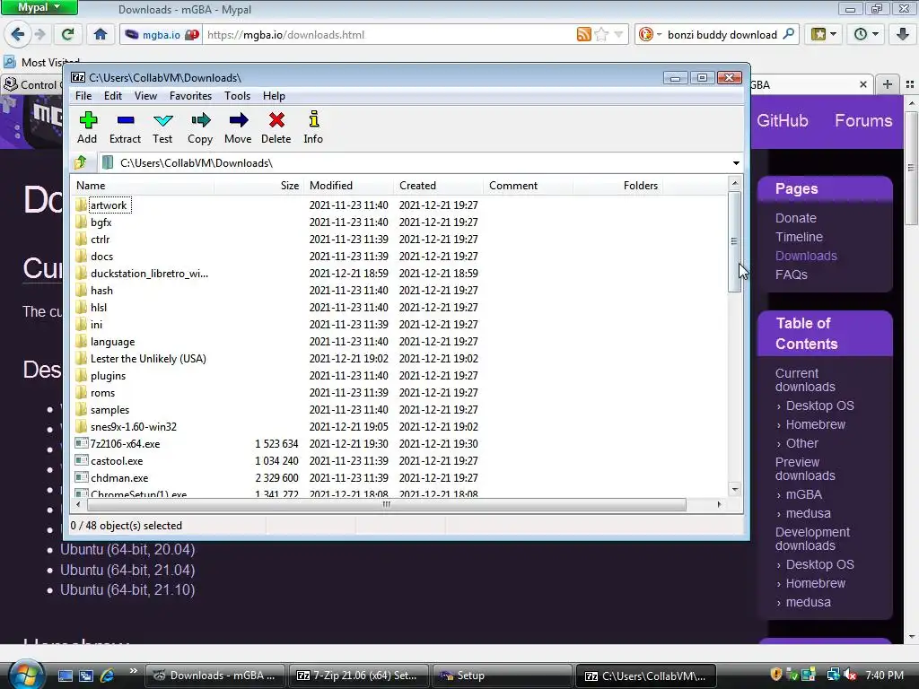The width and height of the screenshot is (919, 689).
Task: Click browser back arrow button
Action: (x=17, y=35)
